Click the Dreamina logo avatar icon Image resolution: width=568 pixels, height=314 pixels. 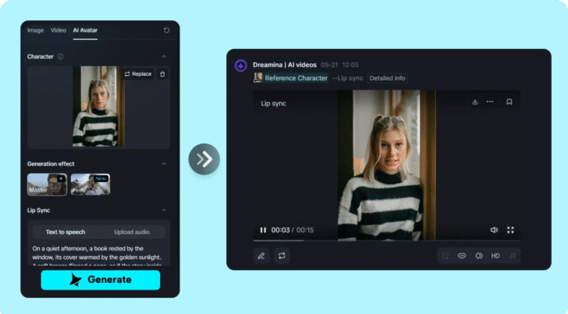(x=241, y=65)
